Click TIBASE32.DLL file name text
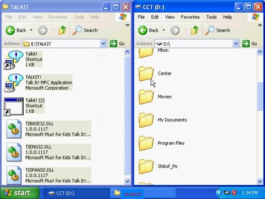This screenshot has width=265, height=199. 40,123
